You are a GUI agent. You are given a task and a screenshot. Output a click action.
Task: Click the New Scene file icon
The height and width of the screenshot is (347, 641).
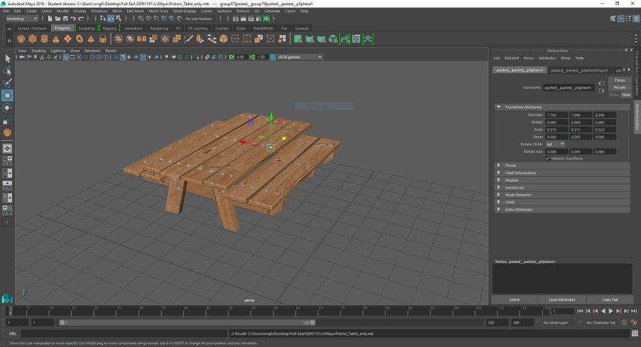tap(50, 19)
